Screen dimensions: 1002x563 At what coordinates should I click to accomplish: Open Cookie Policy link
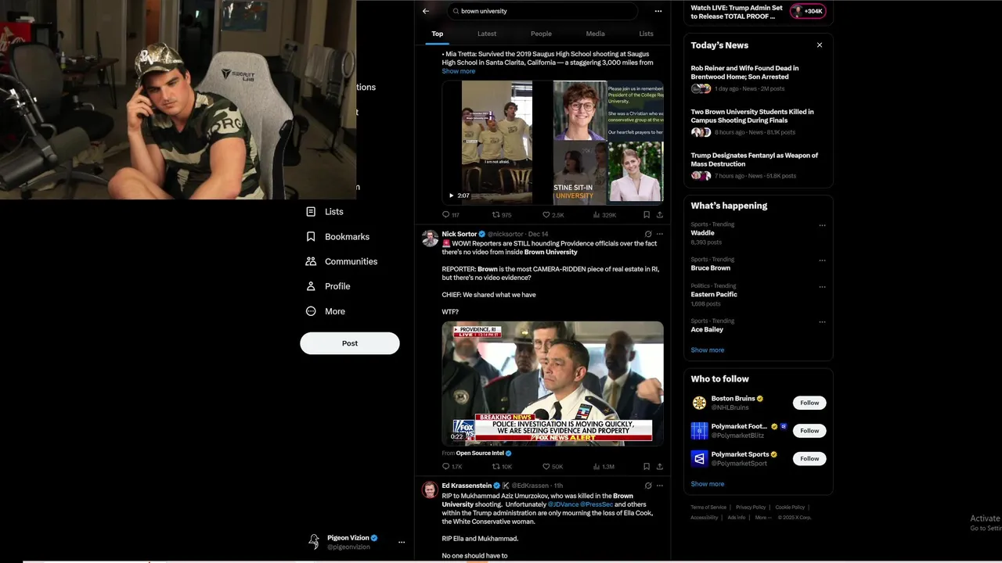(x=790, y=507)
